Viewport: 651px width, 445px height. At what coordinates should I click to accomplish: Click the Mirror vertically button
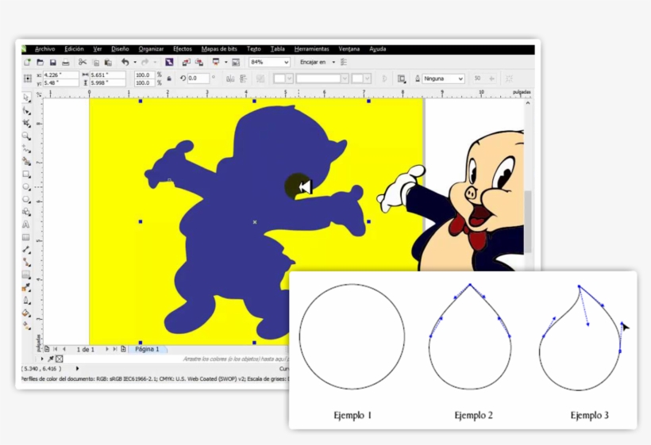(x=243, y=79)
